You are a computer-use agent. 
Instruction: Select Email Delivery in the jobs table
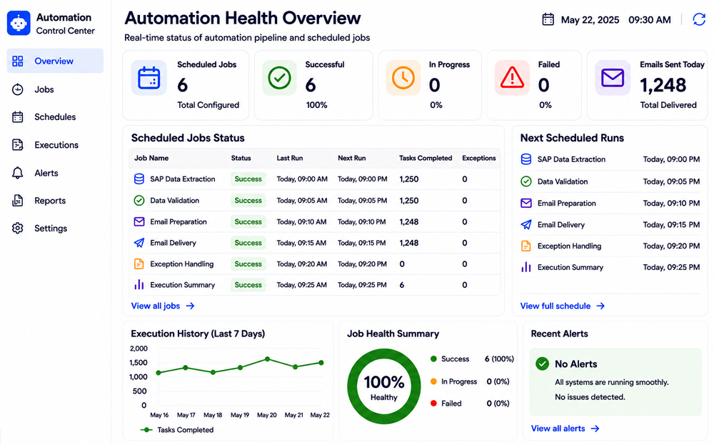coord(173,243)
